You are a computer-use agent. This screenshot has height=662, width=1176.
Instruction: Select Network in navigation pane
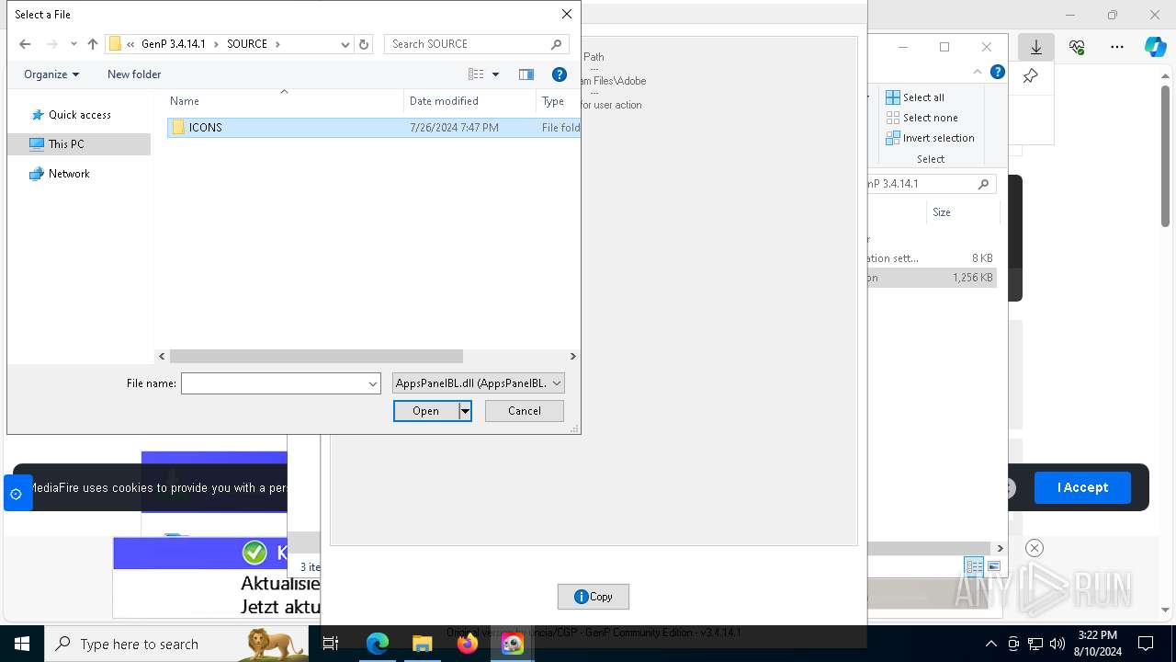[x=69, y=174]
